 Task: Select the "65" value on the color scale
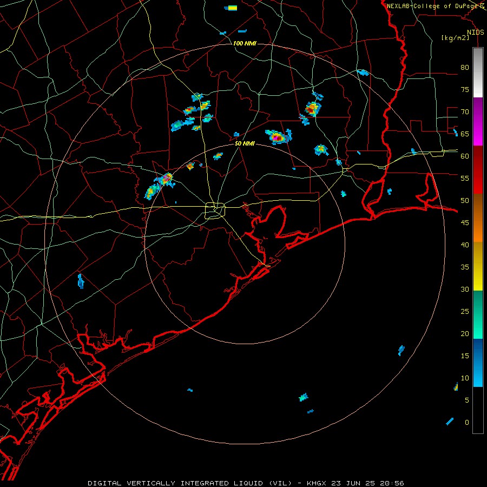click(x=465, y=134)
